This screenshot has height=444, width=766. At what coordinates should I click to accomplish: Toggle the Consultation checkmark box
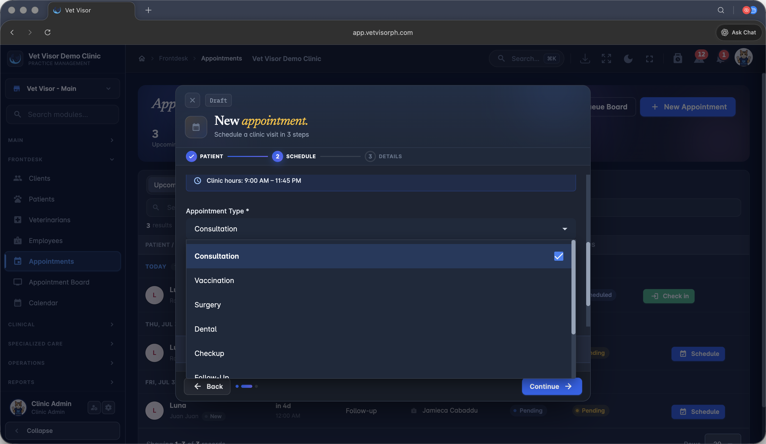tap(559, 256)
